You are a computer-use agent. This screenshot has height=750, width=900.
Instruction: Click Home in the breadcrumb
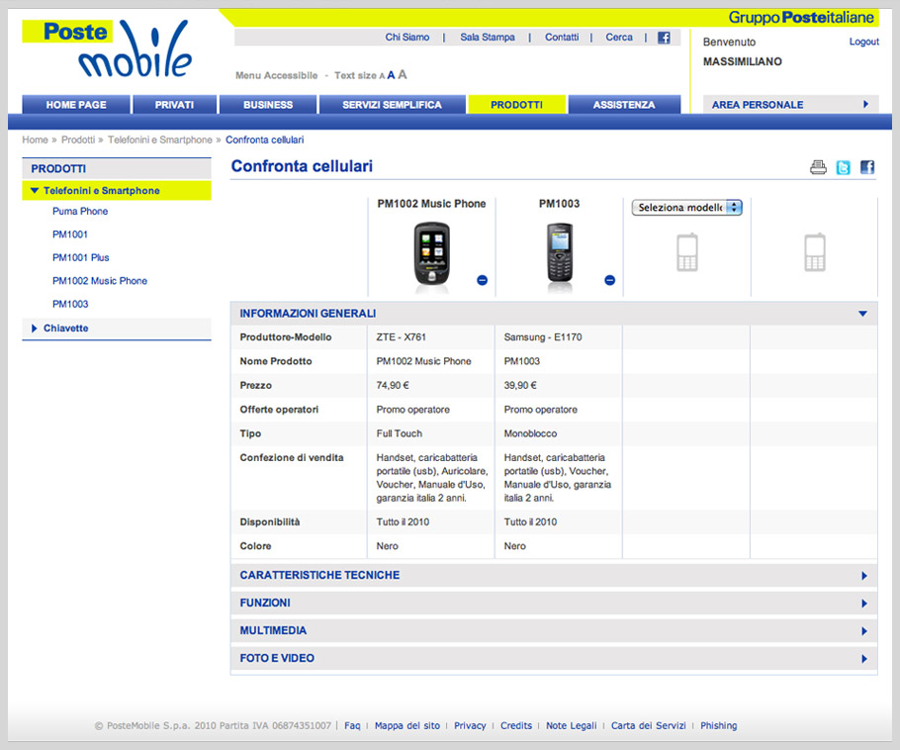coord(35,141)
